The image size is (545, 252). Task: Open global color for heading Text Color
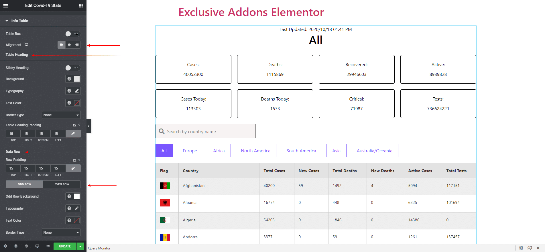[69, 103]
